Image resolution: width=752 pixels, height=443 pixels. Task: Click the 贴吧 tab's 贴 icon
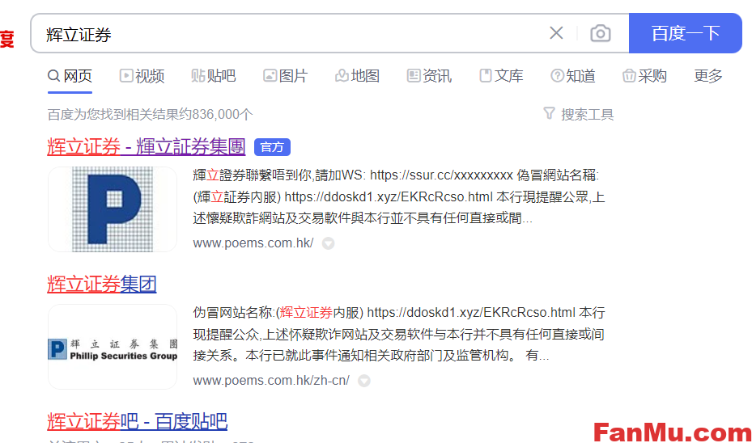[198, 76]
